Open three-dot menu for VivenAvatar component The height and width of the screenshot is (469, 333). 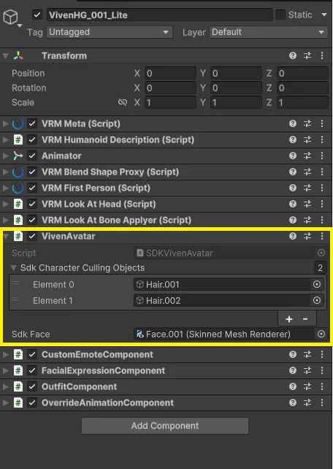(322, 236)
